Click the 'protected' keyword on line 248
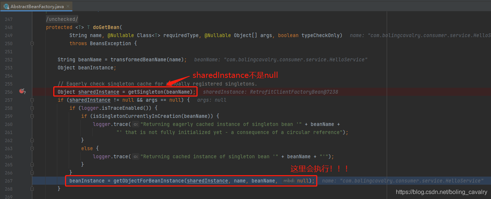 (x=59, y=27)
